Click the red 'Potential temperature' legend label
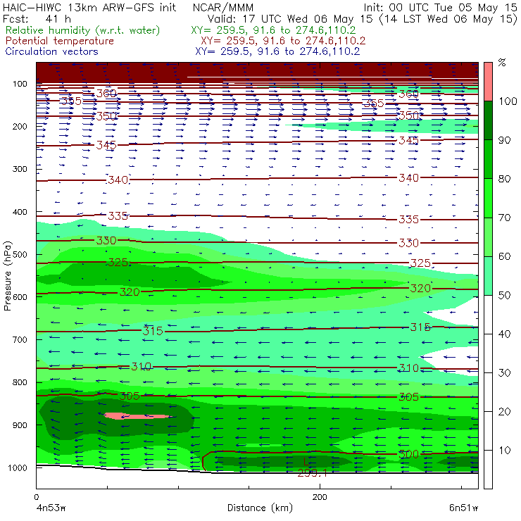This screenshot has width=521, height=521. (59, 41)
